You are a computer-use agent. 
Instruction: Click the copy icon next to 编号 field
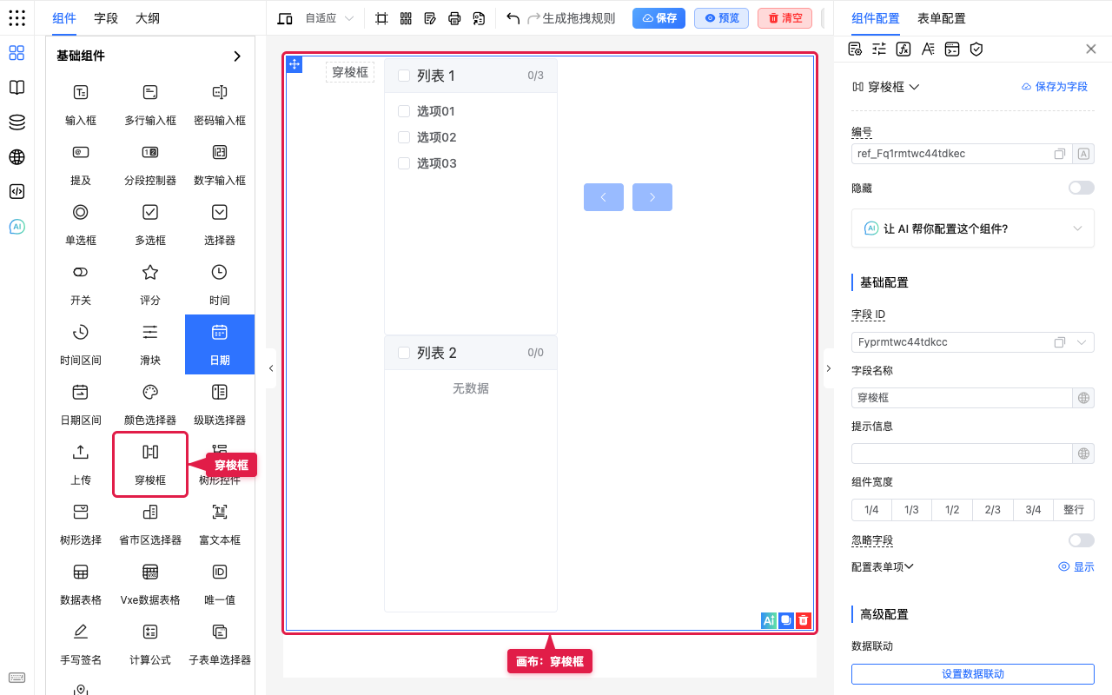1060,154
